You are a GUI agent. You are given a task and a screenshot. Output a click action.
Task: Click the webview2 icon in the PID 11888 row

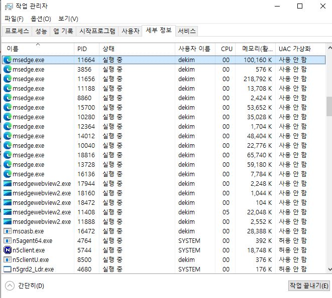(8, 221)
